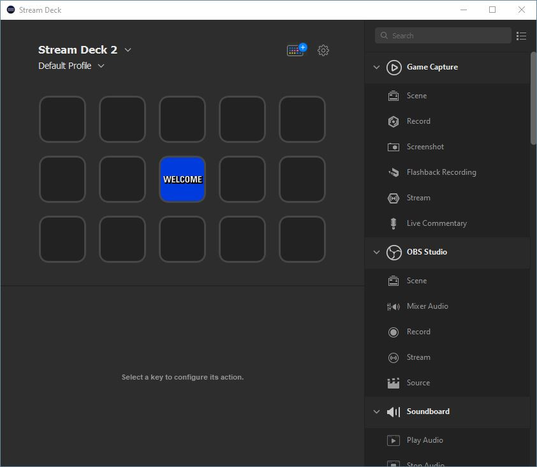Open the Stream Deck 2 device dropdown

(128, 50)
